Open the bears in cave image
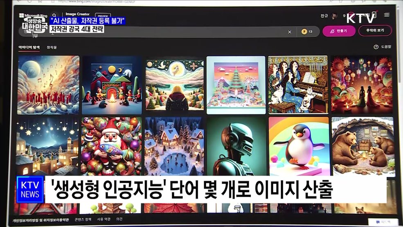The width and height of the screenshot is (403, 227). coord(362,146)
